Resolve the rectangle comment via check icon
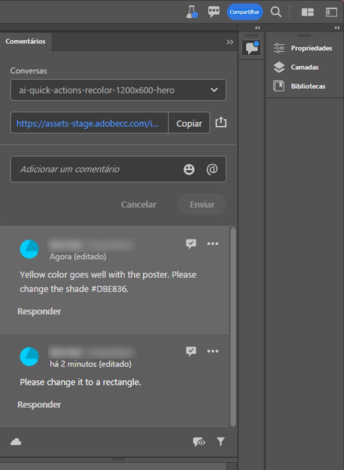The image size is (344, 470). tap(191, 351)
